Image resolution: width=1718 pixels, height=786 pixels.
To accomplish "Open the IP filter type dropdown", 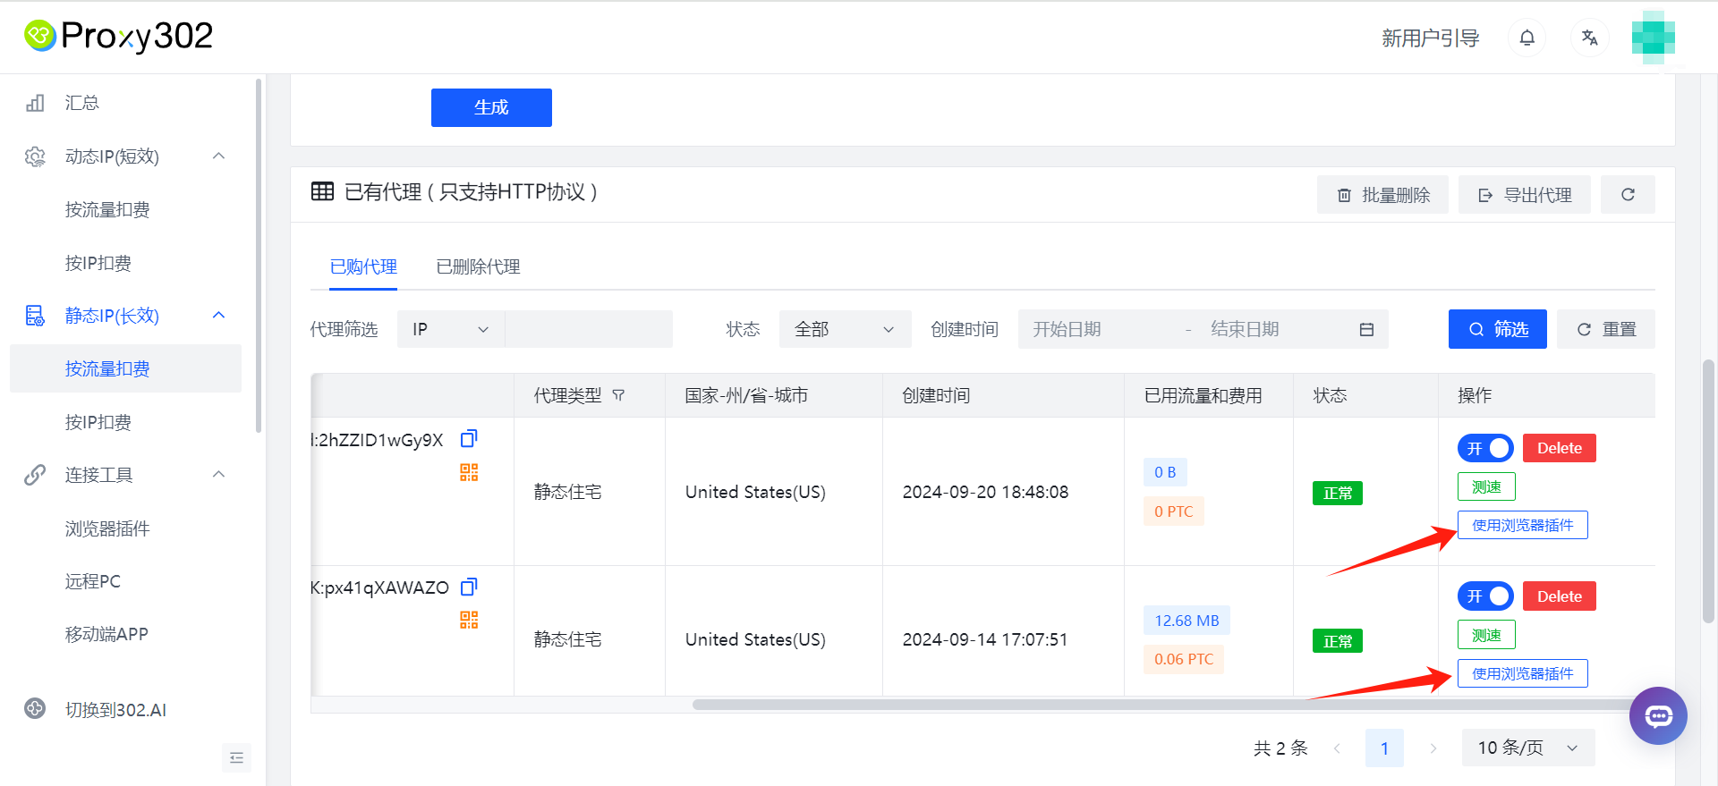I will tap(451, 329).
